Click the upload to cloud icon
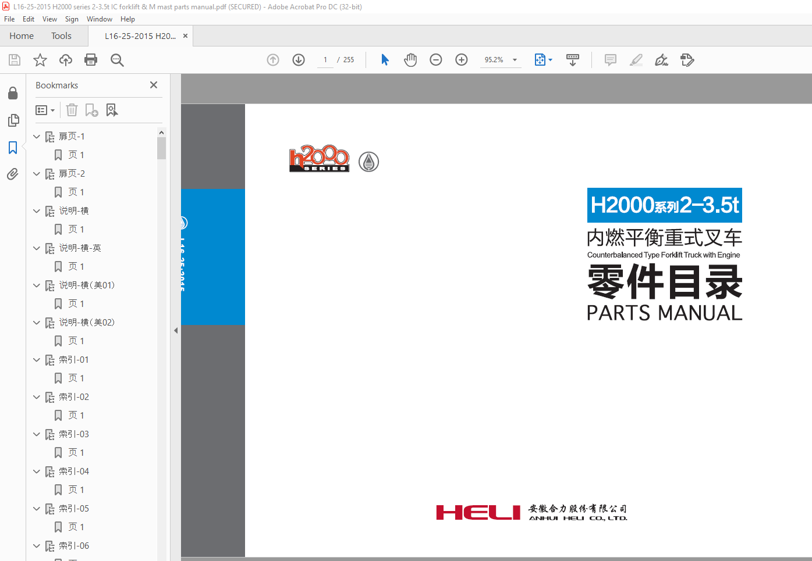The width and height of the screenshot is (812, 561). [66, 60]
